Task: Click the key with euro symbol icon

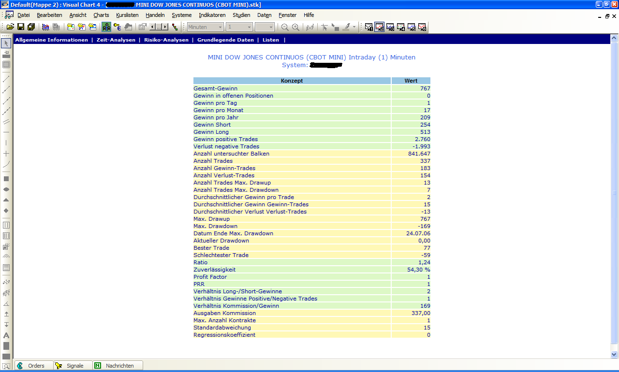Action: [117, 27]
